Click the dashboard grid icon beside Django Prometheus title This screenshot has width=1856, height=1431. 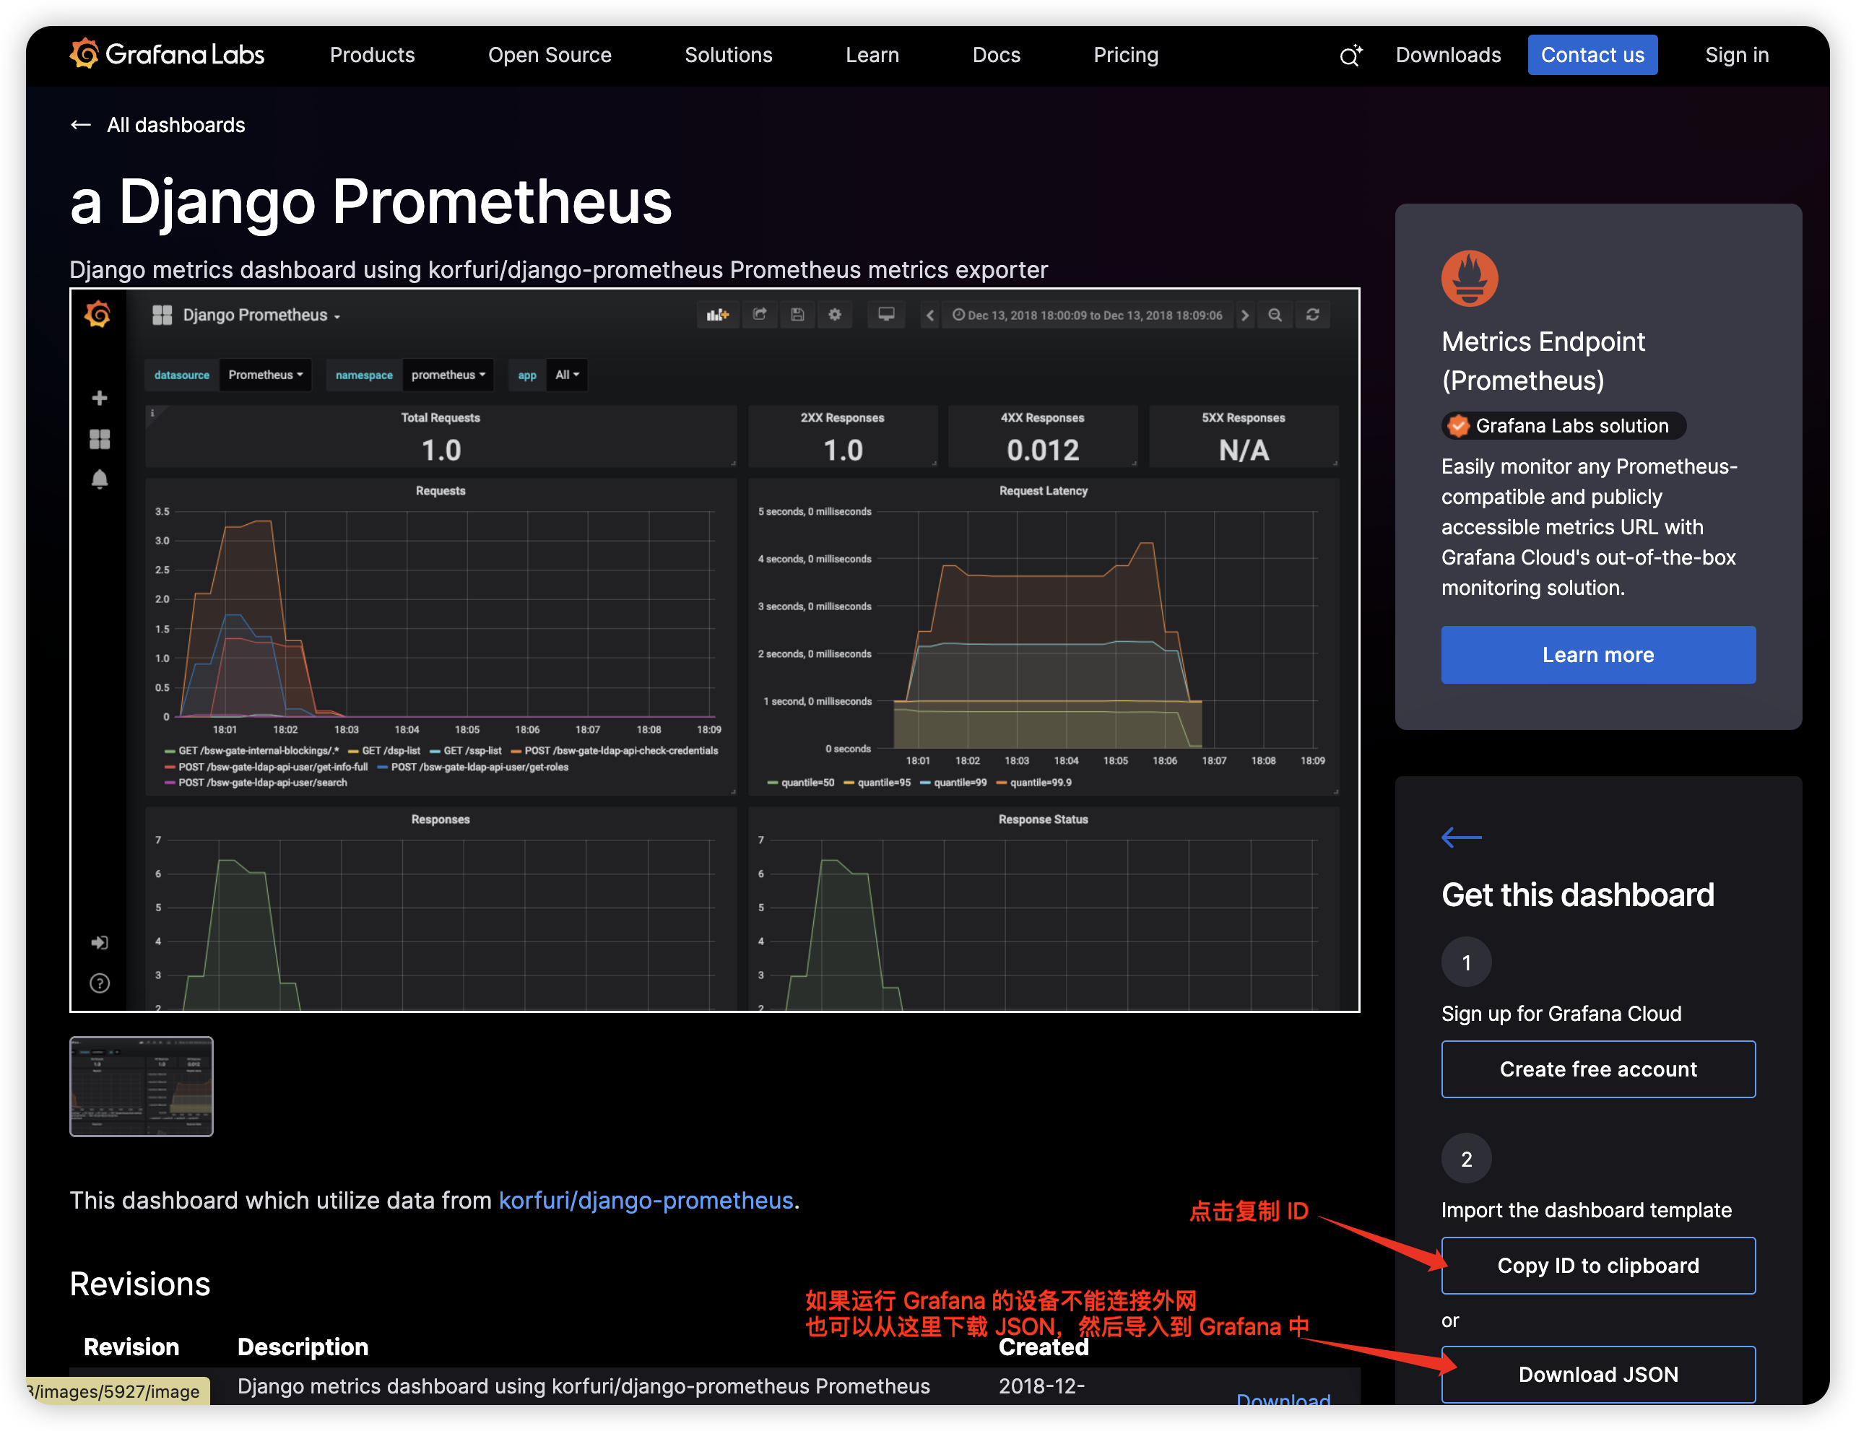162,314
